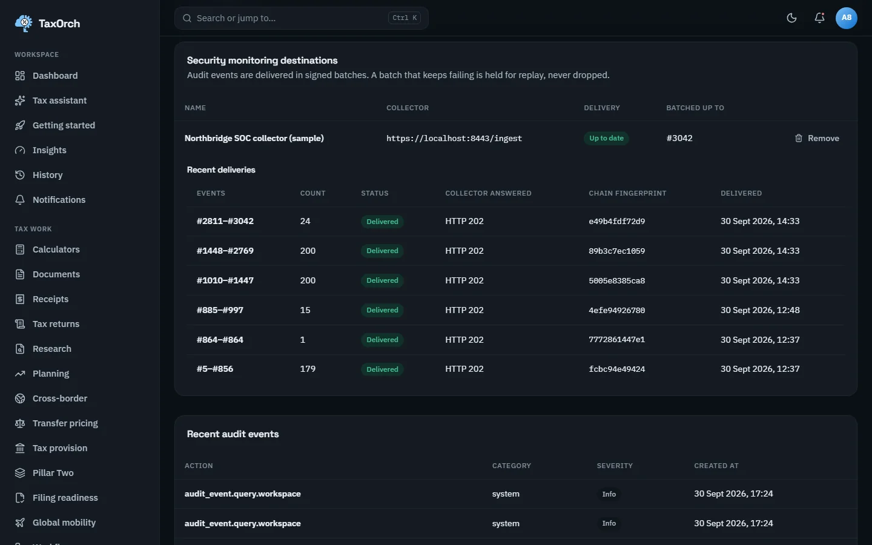Screen dimensions: 872x545
Task: Click the Tax returns icon
Action: point(20,324)
